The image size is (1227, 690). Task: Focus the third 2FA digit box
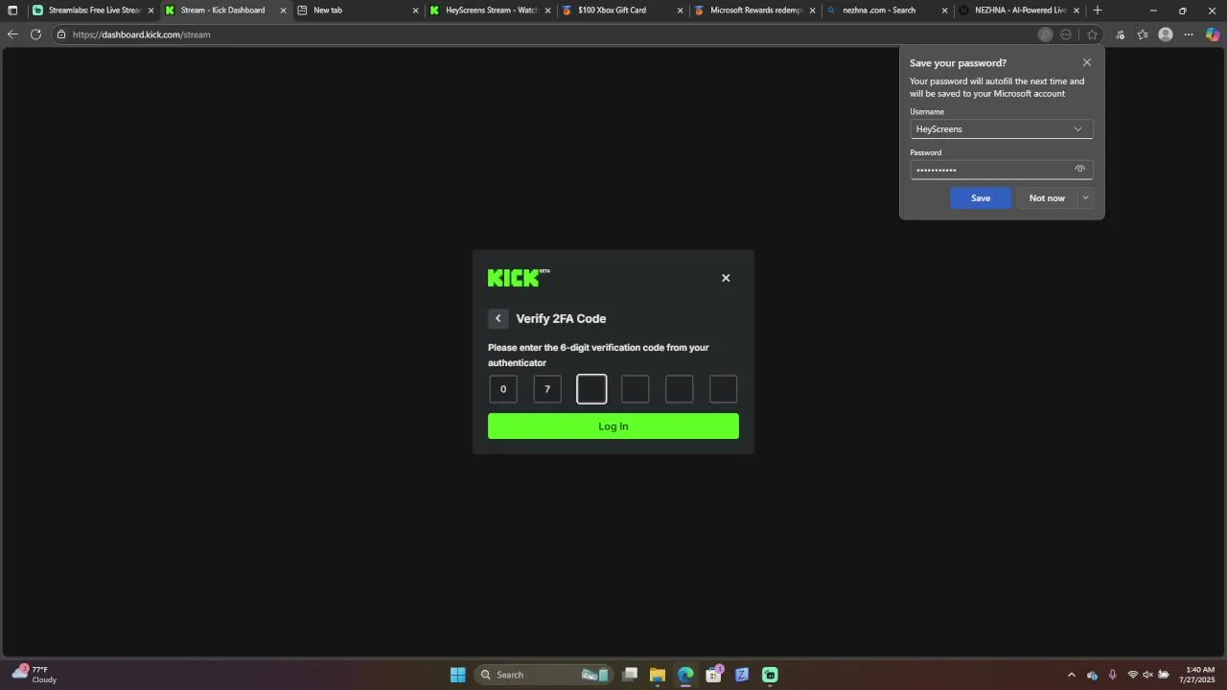coord(591,389)
